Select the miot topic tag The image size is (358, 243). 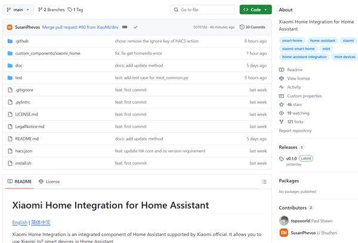tap(326, 49)
